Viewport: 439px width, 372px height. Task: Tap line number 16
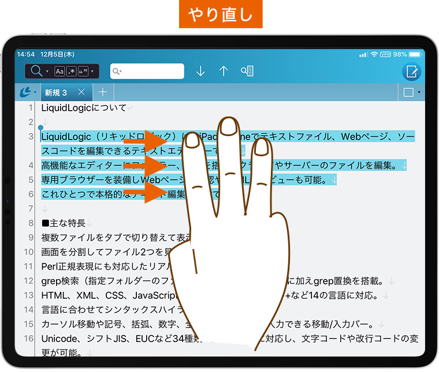click(28, 339)
